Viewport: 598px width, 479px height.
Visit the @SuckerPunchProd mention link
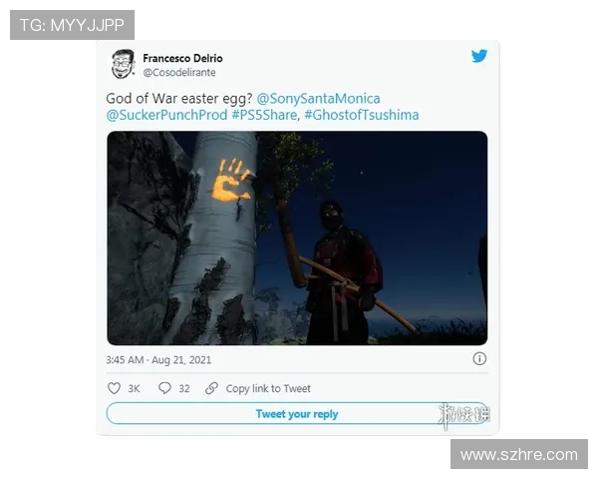[167, 115]
